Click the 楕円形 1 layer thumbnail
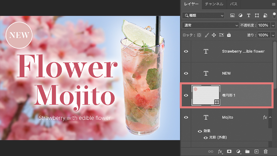Screen dimensions: 277x156 pyautogui.click(x=206, y=95)
